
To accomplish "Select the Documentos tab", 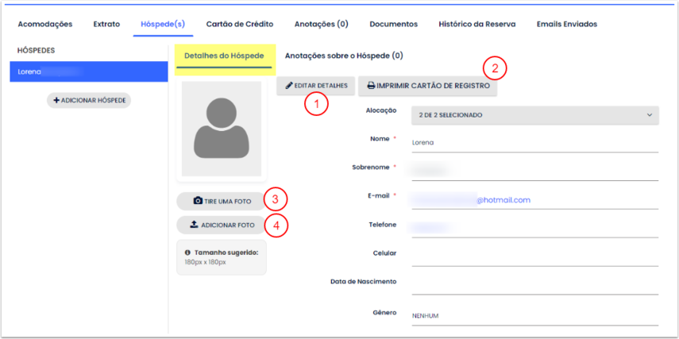I will pos(393,24).
